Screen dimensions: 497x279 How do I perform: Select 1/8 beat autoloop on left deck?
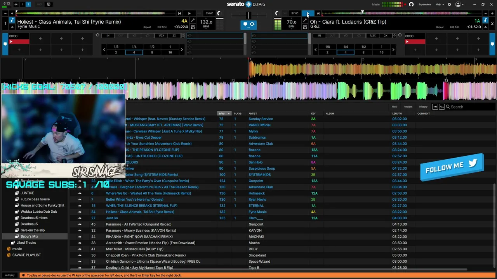[116, 47]
